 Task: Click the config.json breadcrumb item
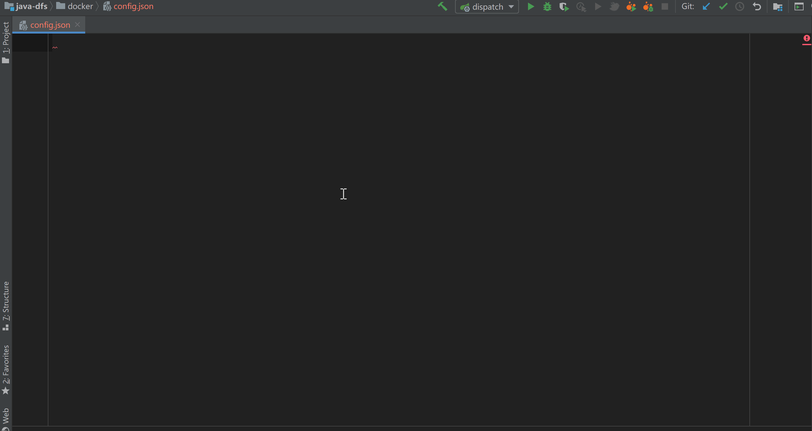click(133, 6)
